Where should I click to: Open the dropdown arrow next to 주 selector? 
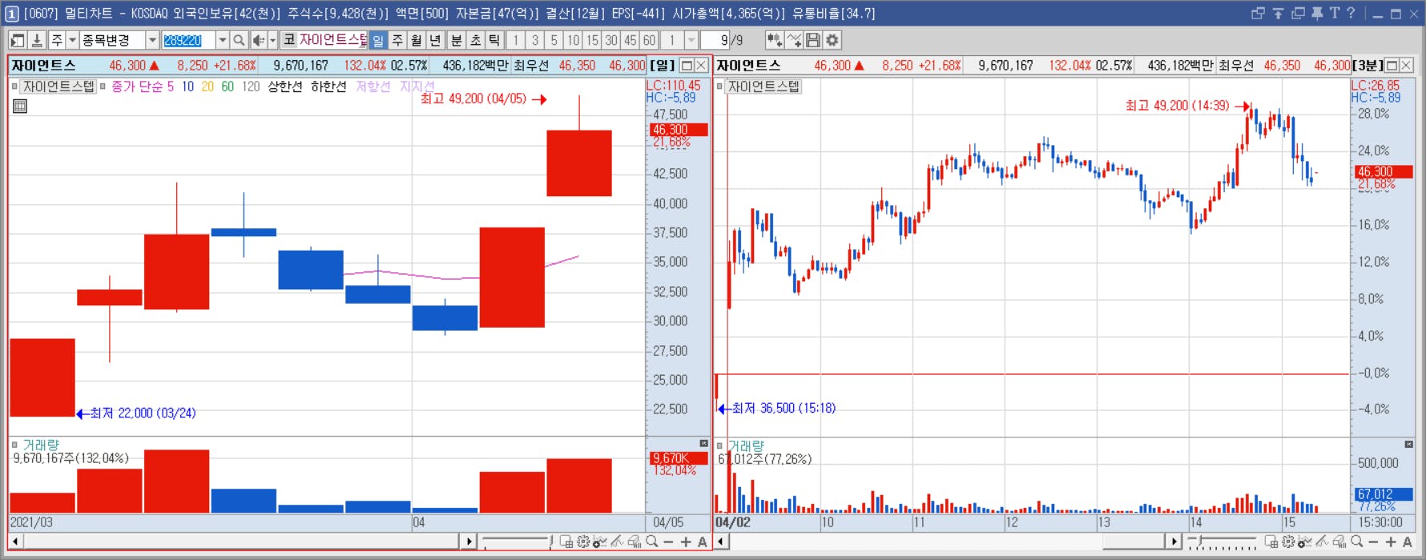72,40
